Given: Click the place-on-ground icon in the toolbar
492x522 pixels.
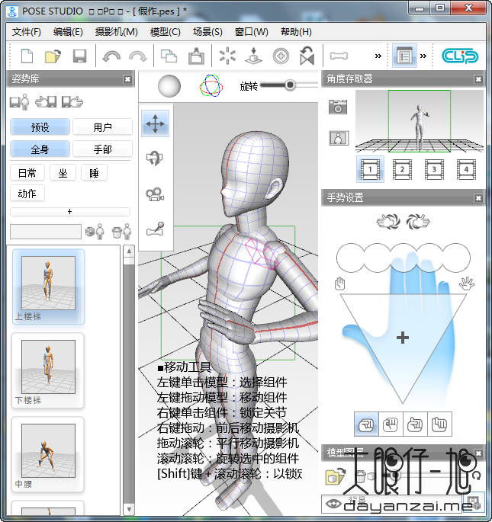Looking at the screenshot, I should tap(254, 56).
